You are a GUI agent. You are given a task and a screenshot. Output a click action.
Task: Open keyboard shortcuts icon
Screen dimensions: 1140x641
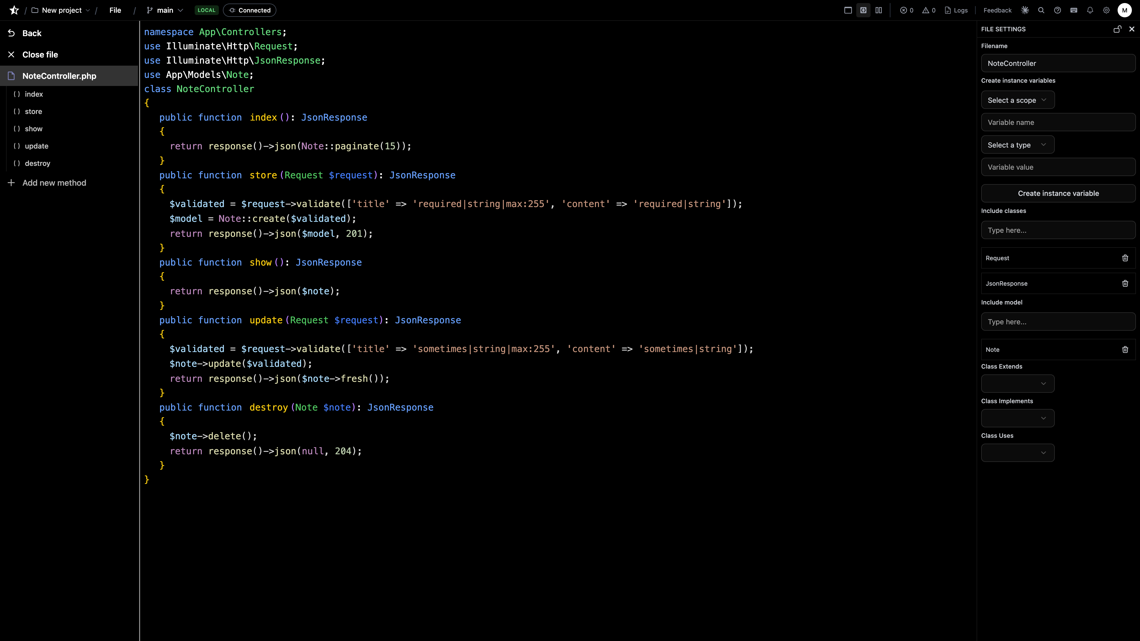pos(1074,10)
